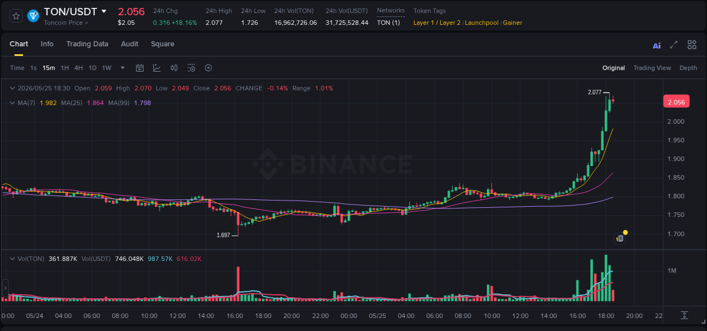Click the news event marker icon on chart
Viewport: 707px width, 331px height.
(620, 238)
